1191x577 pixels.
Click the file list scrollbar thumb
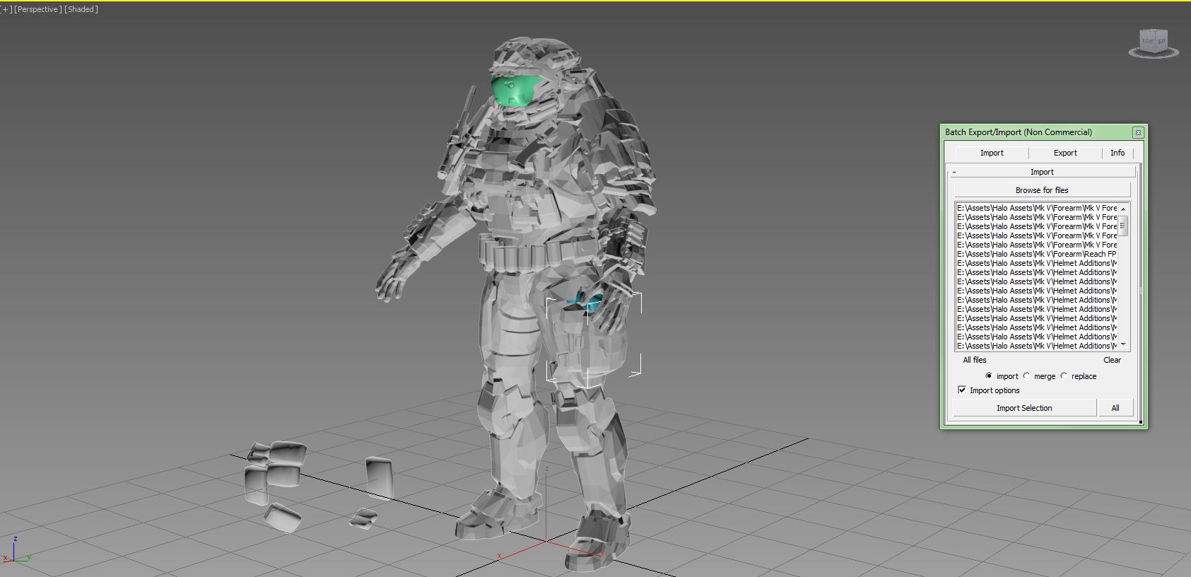point(1123,226)
